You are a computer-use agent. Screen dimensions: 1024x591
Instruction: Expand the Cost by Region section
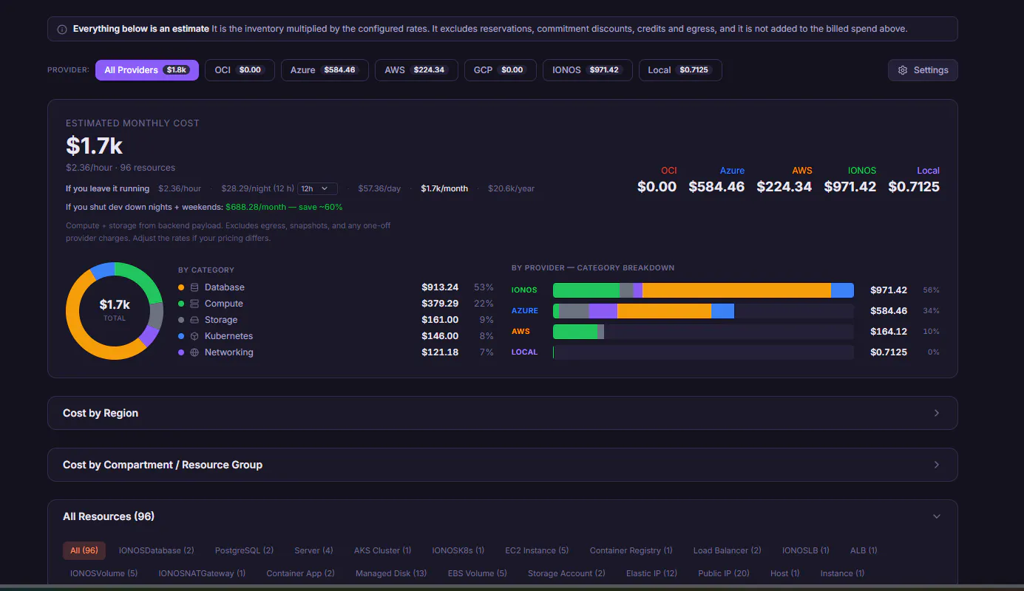click(x=503, y=413)
